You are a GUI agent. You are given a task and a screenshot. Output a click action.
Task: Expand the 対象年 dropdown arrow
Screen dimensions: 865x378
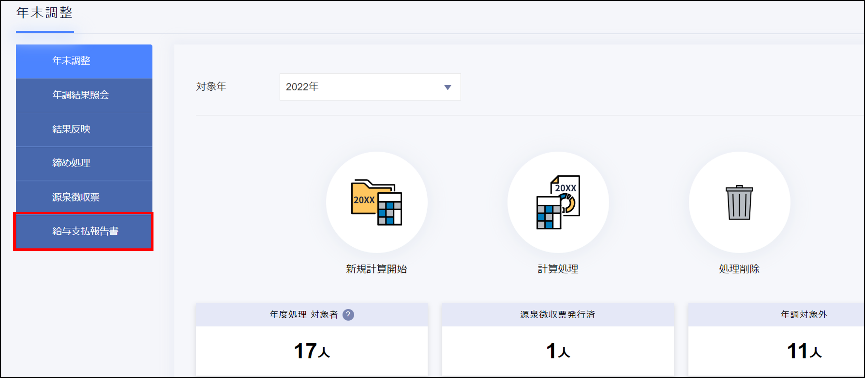coord(447,87)
